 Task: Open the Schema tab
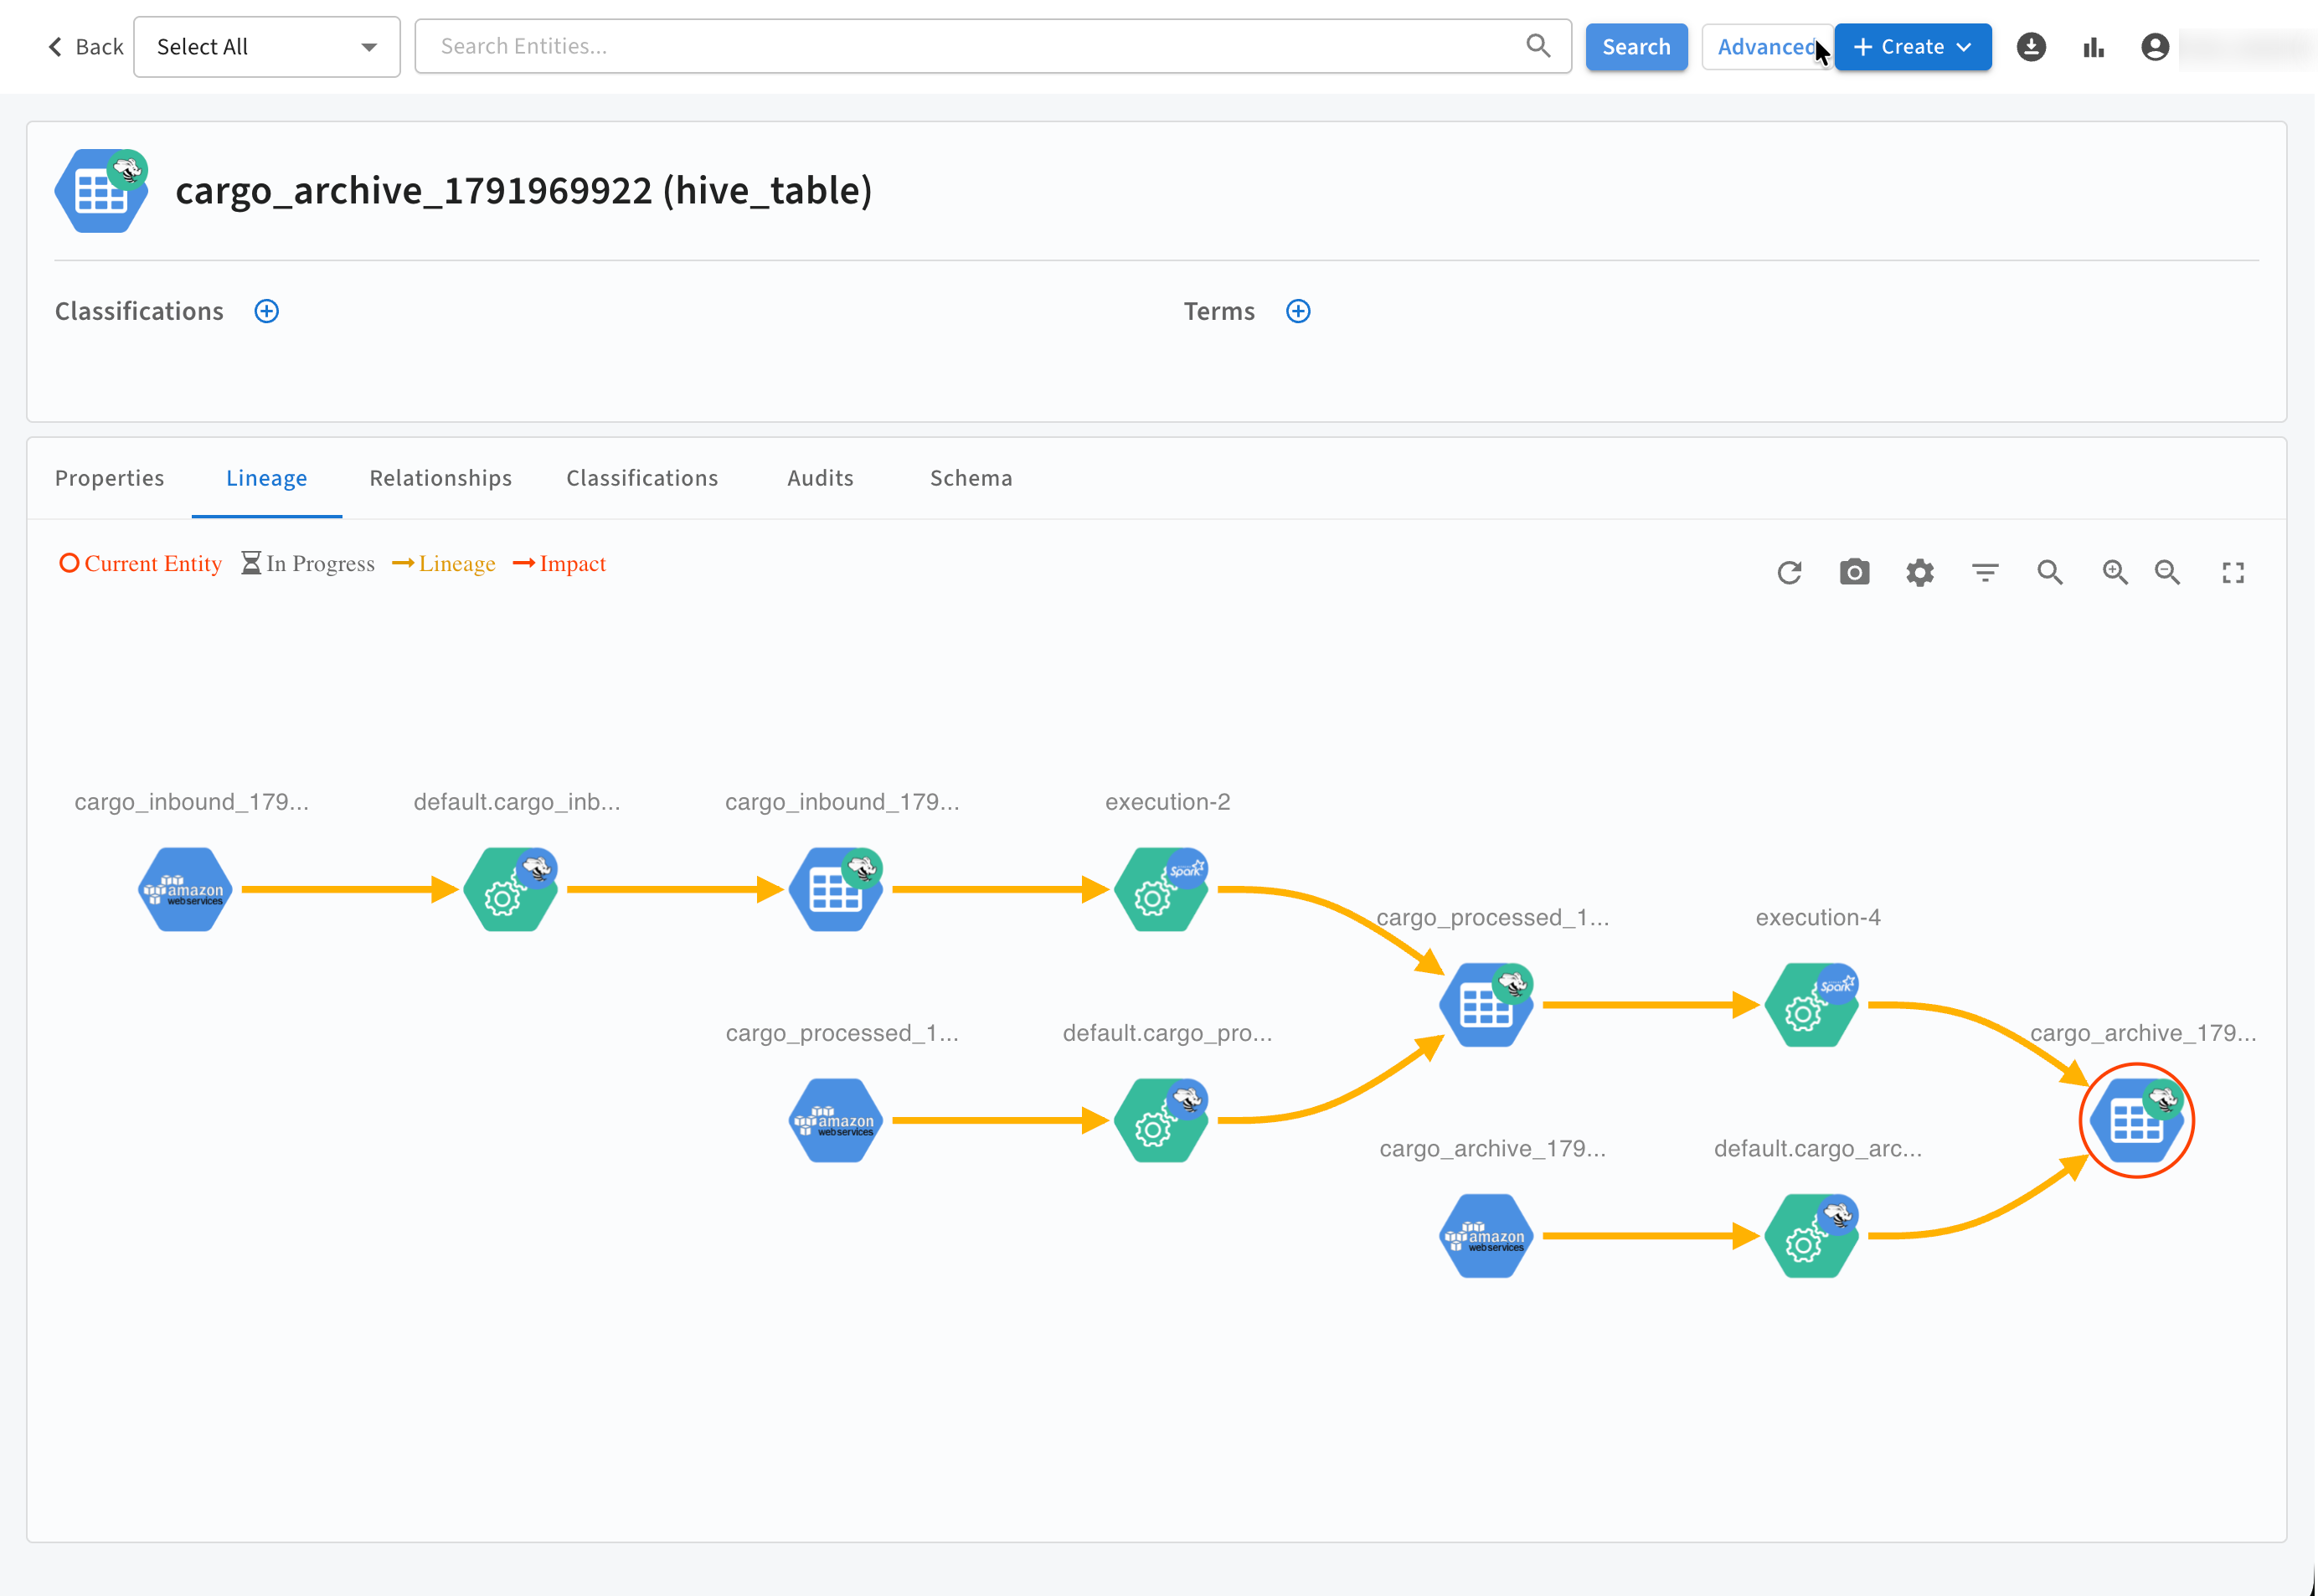[971, 478]
